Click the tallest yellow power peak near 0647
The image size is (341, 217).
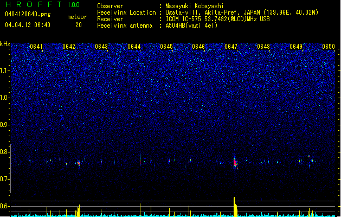pos(235,207)
